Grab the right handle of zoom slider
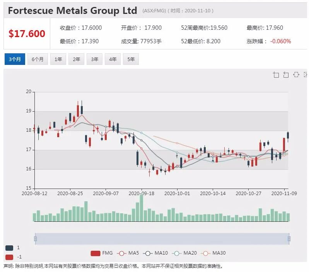309x272 pixels. [289, 239]
